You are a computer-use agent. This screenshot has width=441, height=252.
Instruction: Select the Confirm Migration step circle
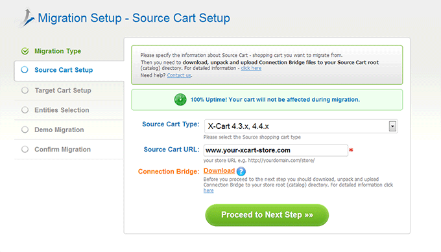(25, 149)
